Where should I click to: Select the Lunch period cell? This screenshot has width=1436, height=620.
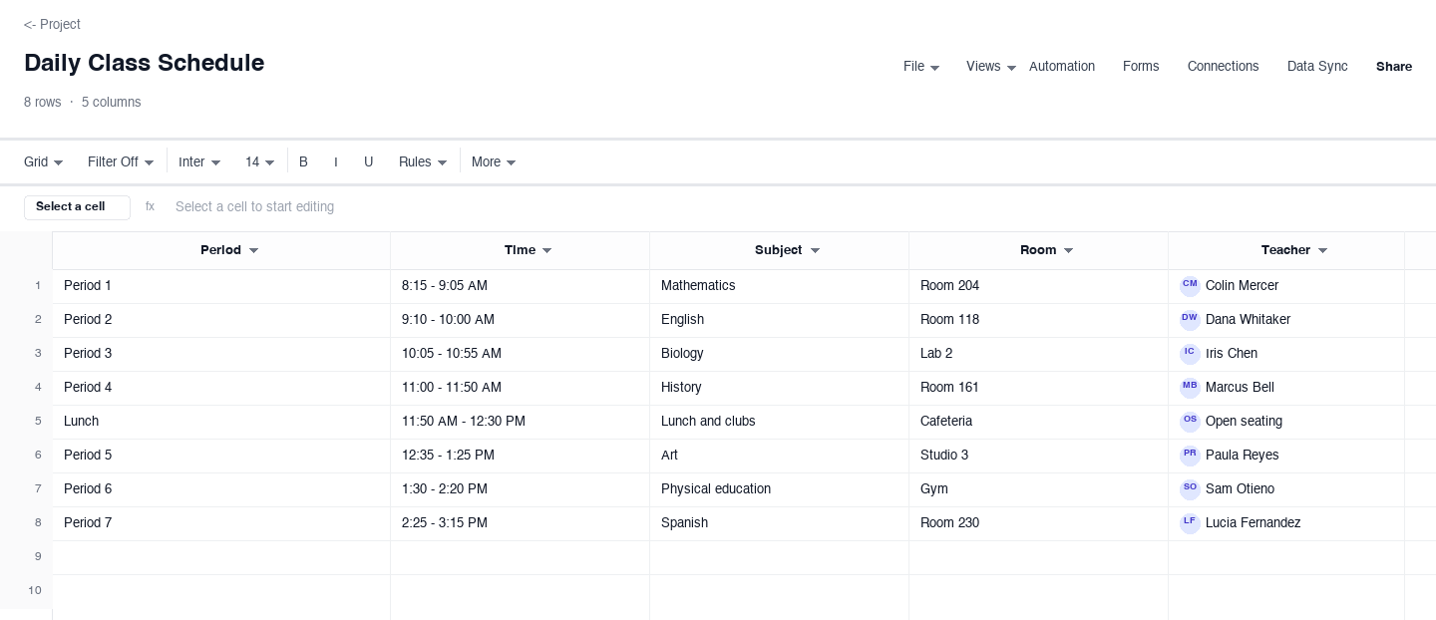[x=221, y=422]
